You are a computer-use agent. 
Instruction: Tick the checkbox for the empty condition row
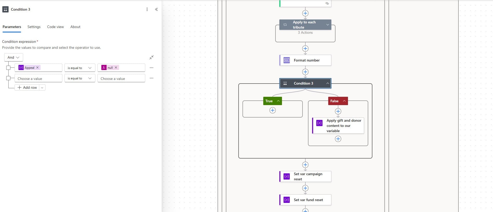tap(8, 78)
